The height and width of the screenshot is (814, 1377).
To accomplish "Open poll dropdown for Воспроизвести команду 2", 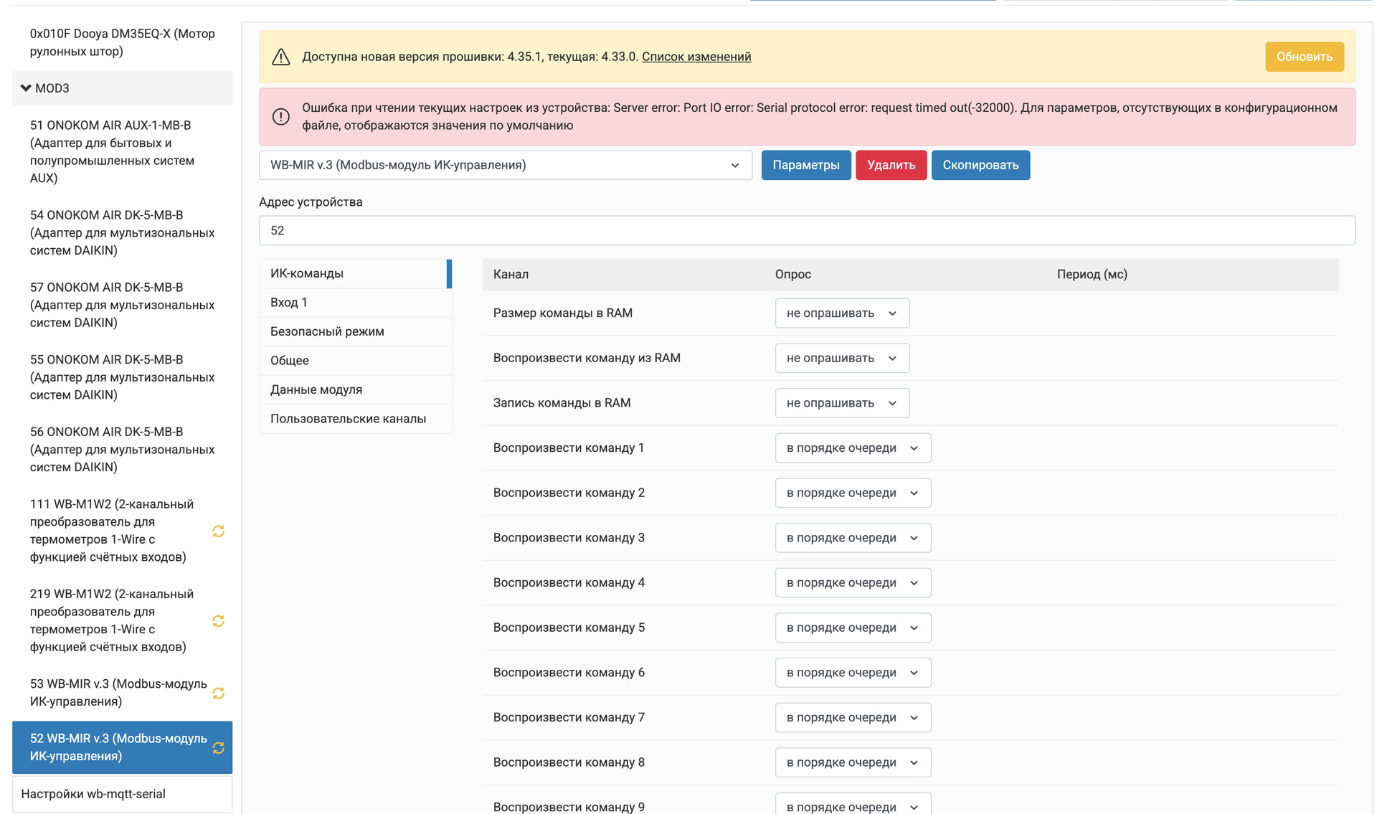I will (x=853, y=493).
